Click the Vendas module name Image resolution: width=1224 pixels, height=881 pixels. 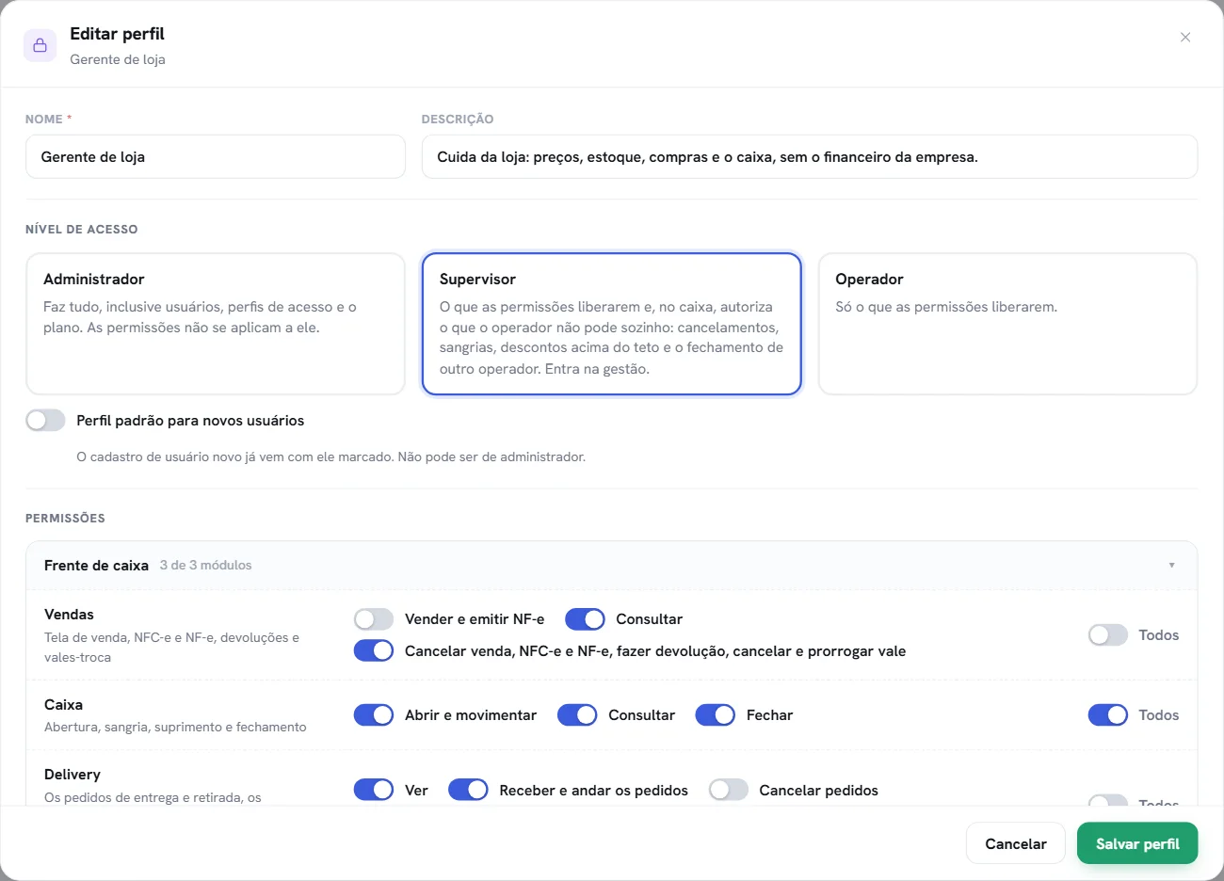click(x=69, y=615)
